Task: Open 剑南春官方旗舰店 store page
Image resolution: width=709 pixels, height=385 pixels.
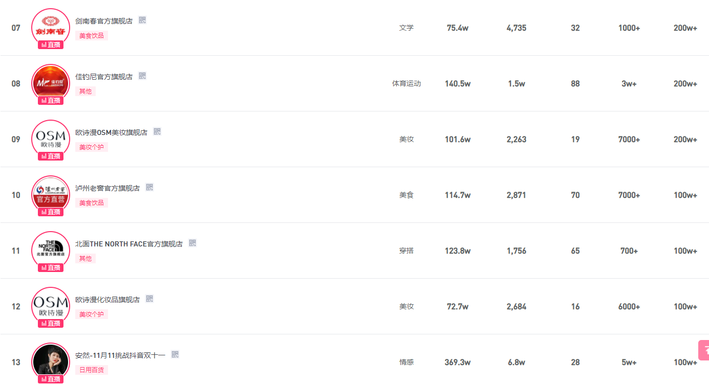Action: click(x=104, y=21)
